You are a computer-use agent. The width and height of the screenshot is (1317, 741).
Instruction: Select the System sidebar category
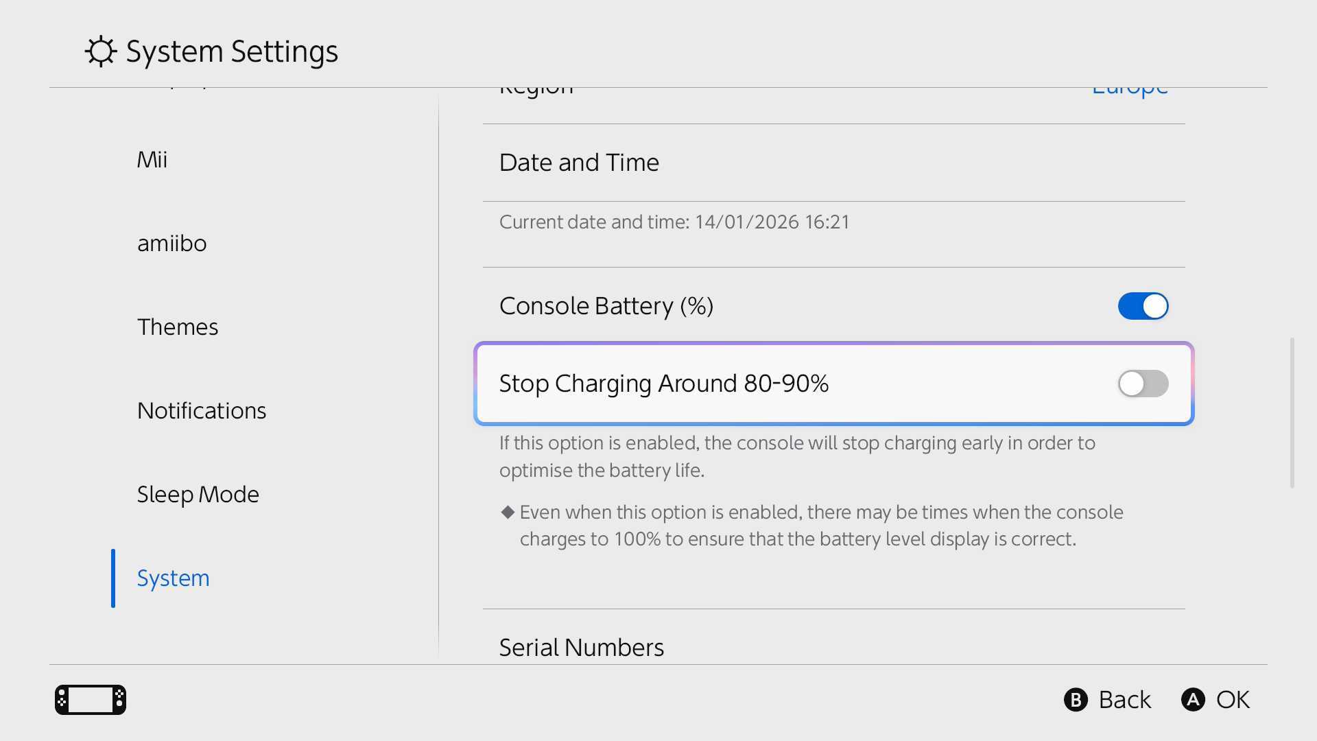pyautogui.click(x=174, y=578)
